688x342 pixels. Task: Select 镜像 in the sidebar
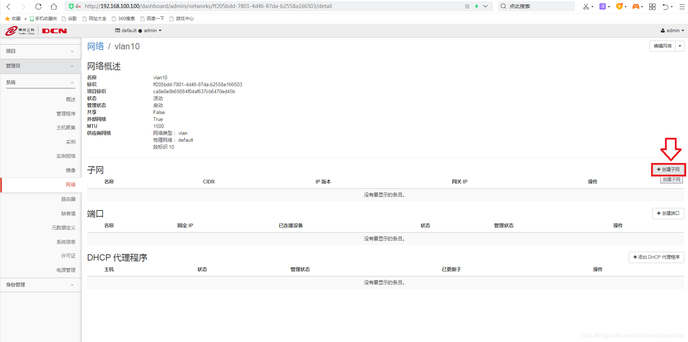pos(71,170)
